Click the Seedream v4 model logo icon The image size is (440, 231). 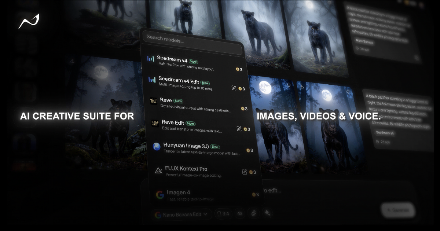(151, 59)
